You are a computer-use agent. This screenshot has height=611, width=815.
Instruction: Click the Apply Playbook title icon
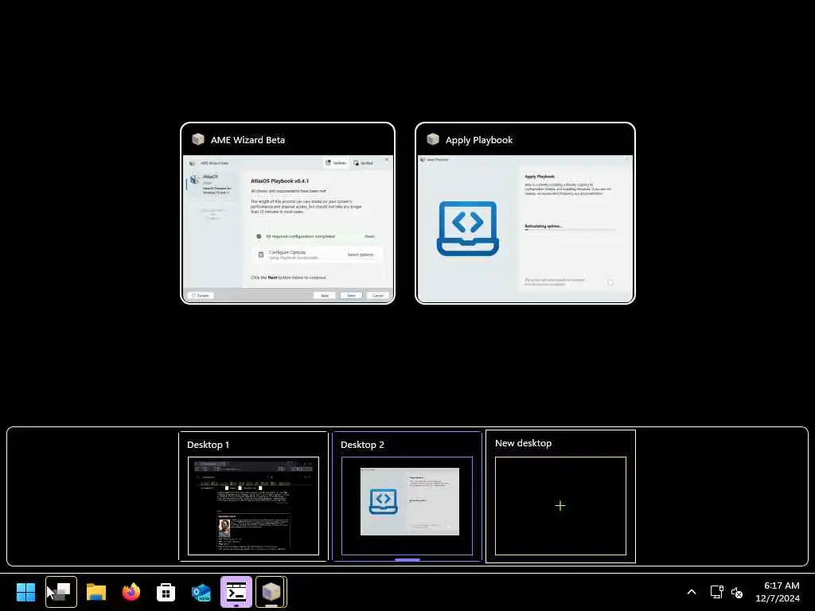tap(433, 139)
